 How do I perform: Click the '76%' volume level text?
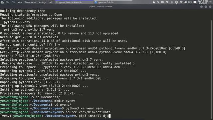pyautogui.click(x=190, y=2)
